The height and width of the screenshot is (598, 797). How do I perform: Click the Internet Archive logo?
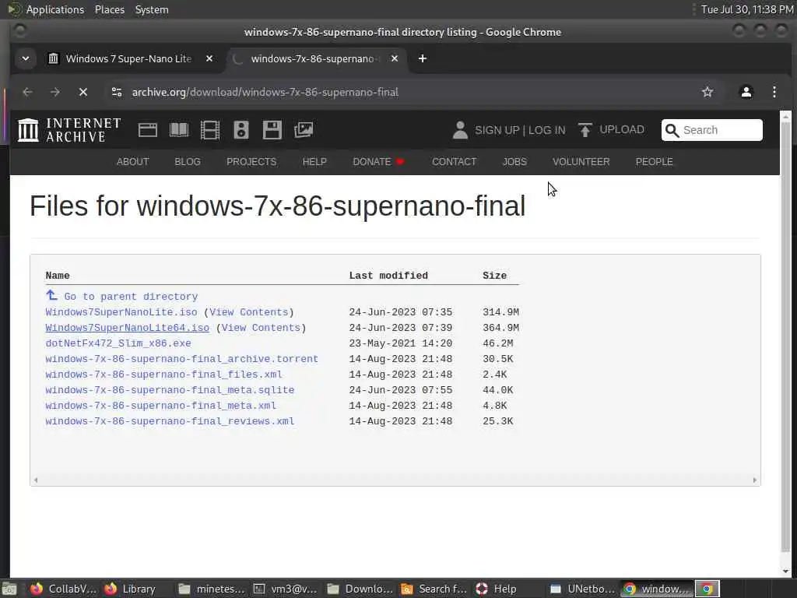pos(69,130)
